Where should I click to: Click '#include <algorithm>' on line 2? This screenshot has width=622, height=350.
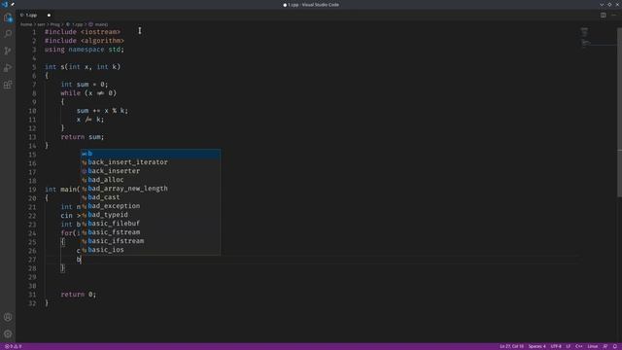tap(85, 41)
